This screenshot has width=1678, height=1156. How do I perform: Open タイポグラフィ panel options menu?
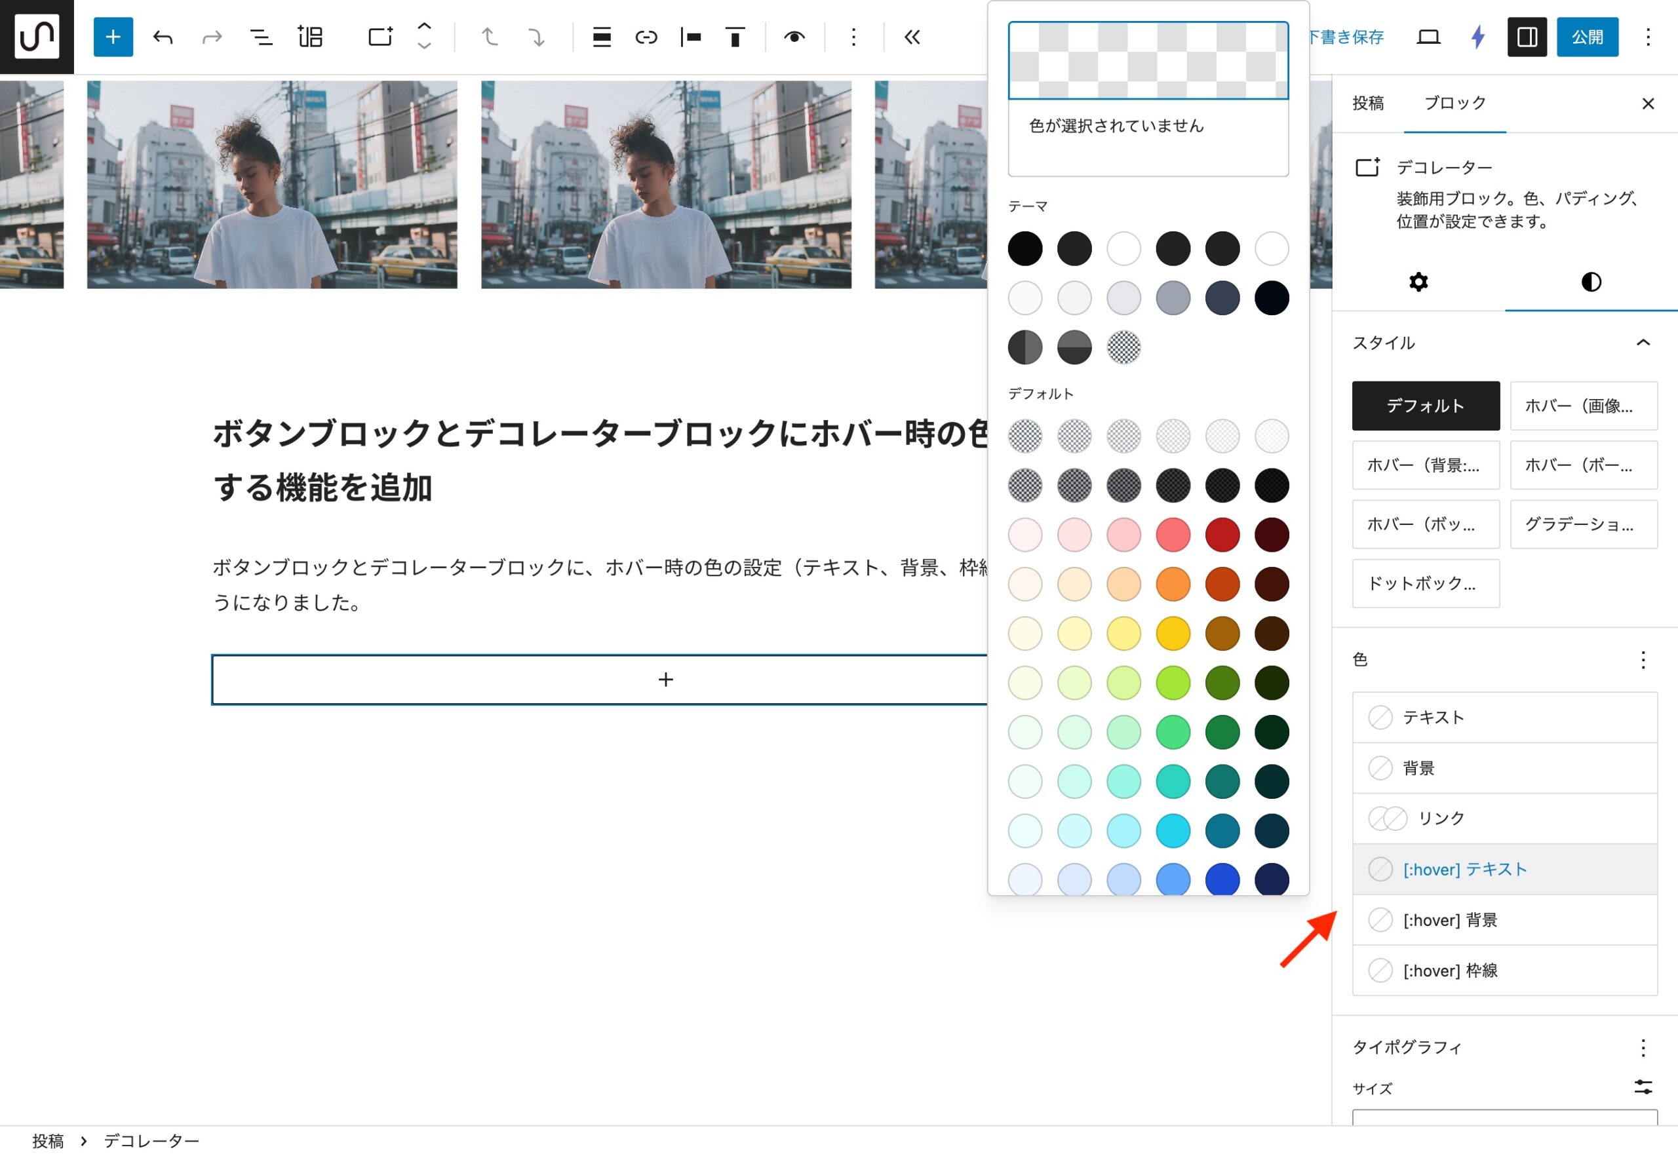pos(1643,1047)
